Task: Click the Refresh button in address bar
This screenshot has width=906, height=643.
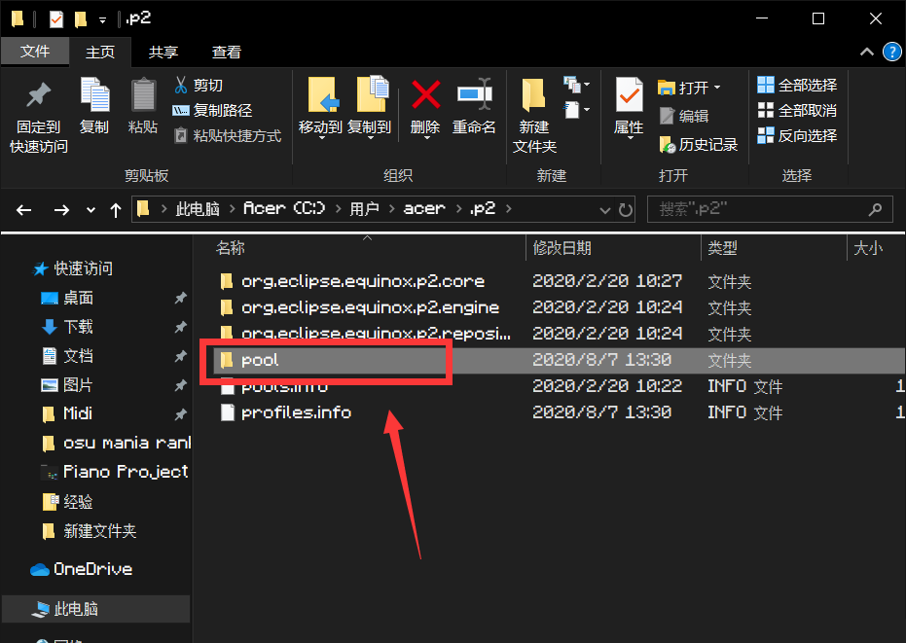Action: pyautogui.click(x=625, y=210)
